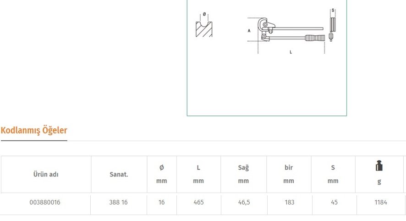Viewport: 406px width, 221px height.
Task: Click the bir mm column header
Action: (x=289, y=174)
